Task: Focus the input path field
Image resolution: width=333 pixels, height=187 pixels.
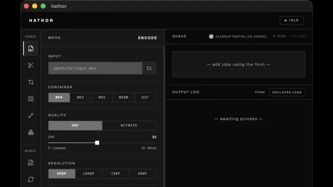Action: click(x=95, y=68)
